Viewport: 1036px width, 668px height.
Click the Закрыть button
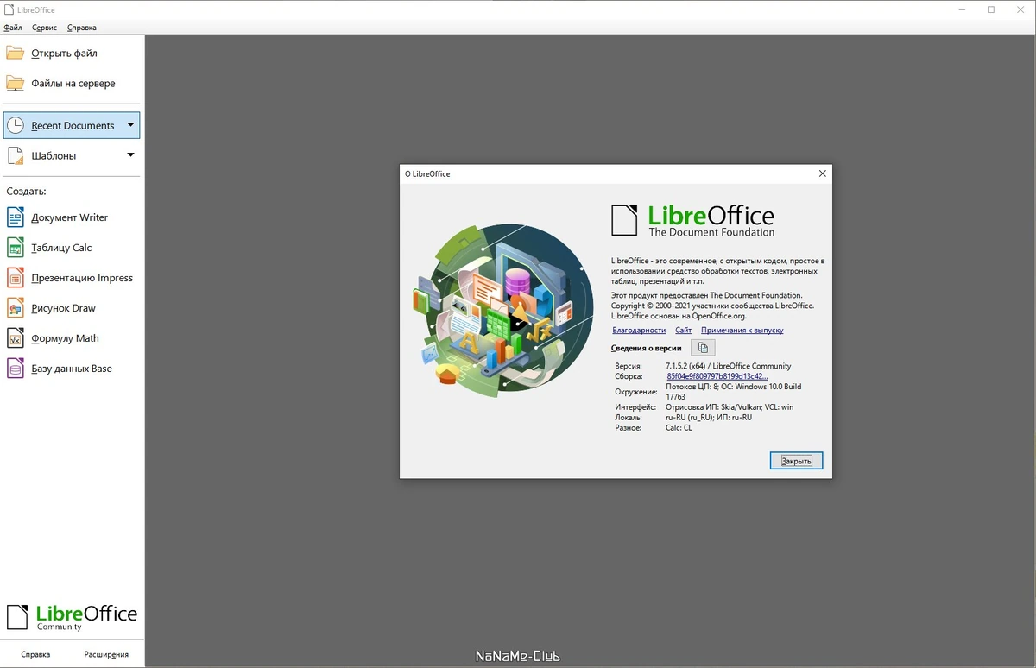(x=796, y=461)
